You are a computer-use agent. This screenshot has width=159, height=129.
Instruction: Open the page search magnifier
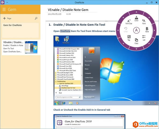coord(36,18)
